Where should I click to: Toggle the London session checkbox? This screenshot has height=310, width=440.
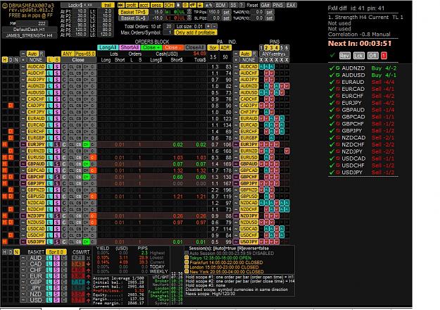point(187,267)
